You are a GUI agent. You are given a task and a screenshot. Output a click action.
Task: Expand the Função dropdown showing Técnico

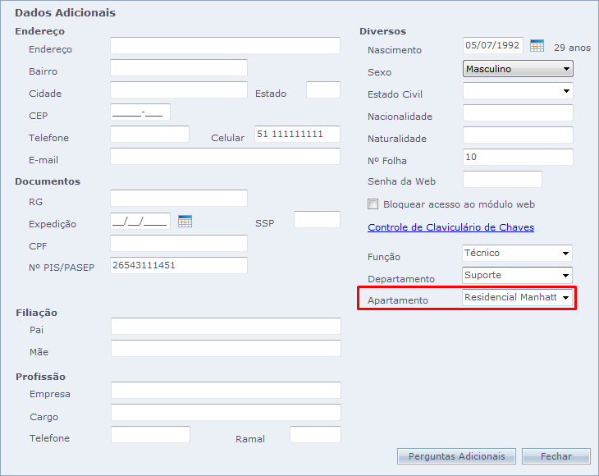pos(517,254)
